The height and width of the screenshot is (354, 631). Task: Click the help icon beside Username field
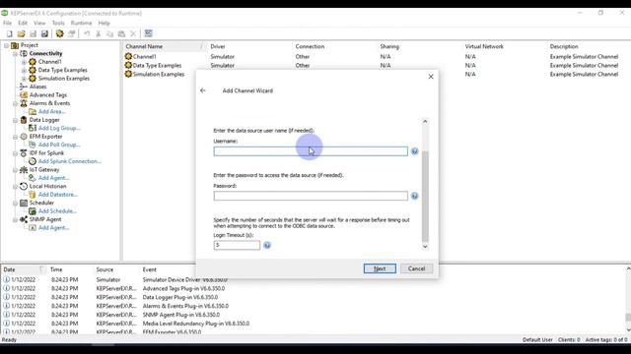point(414,151)
